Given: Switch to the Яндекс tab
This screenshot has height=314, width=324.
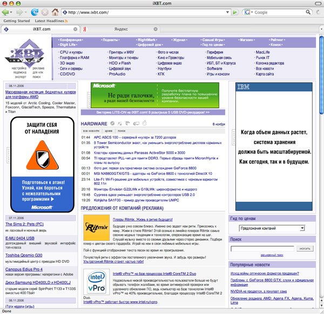Looking at the screenshot, I should pos(120,29).
